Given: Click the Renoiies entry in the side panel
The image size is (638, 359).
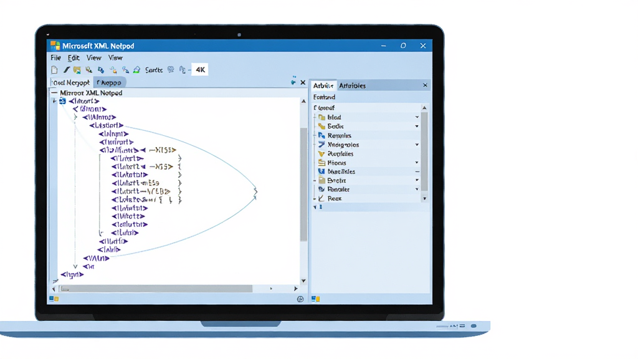Looking at the screenshot, I should click(x=340, y=135).
